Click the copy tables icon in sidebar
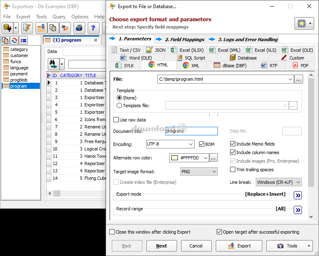The width and height of the screenshot is (319, 256). pyautogui.click(x=5, y=40)
